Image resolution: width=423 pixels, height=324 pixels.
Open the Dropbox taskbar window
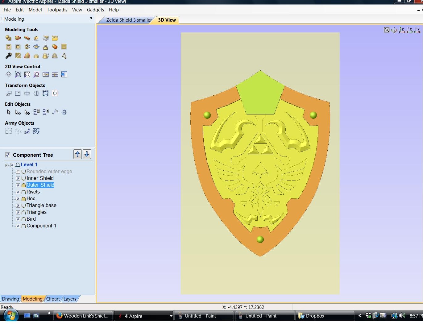(x=325, y=316)
